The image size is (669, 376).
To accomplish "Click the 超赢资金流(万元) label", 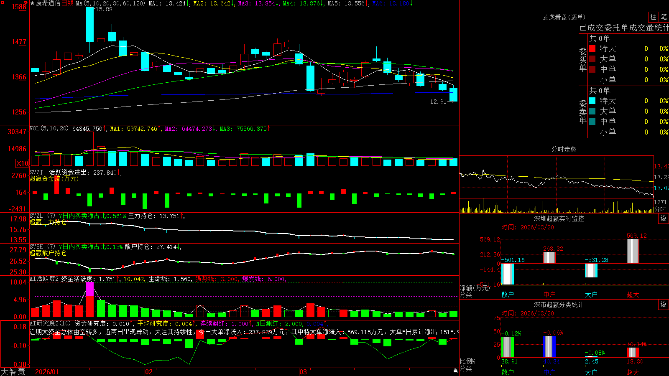I will click(54, 179).
